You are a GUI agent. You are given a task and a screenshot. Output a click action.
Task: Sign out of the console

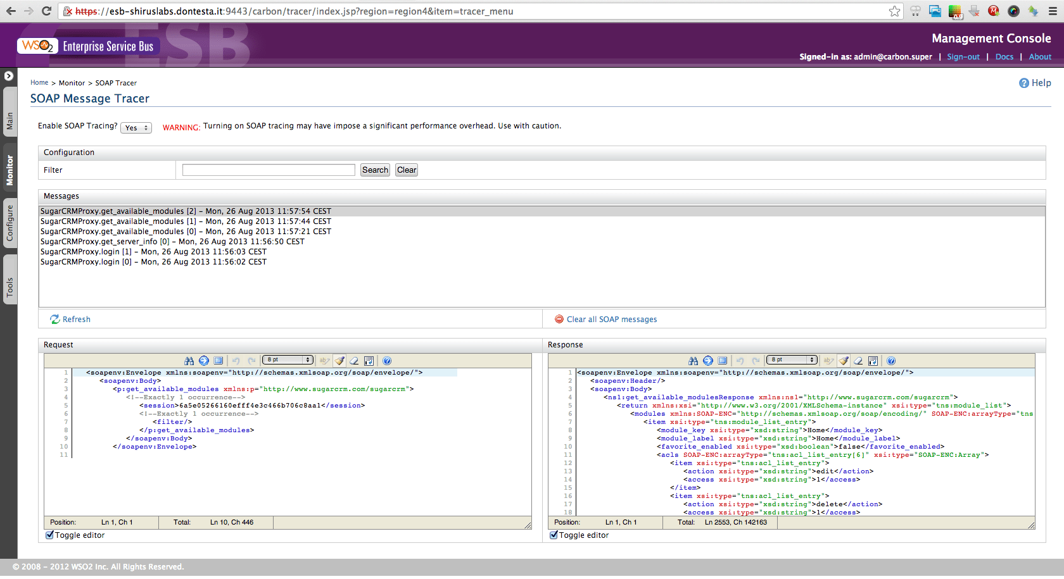point(963,57)
